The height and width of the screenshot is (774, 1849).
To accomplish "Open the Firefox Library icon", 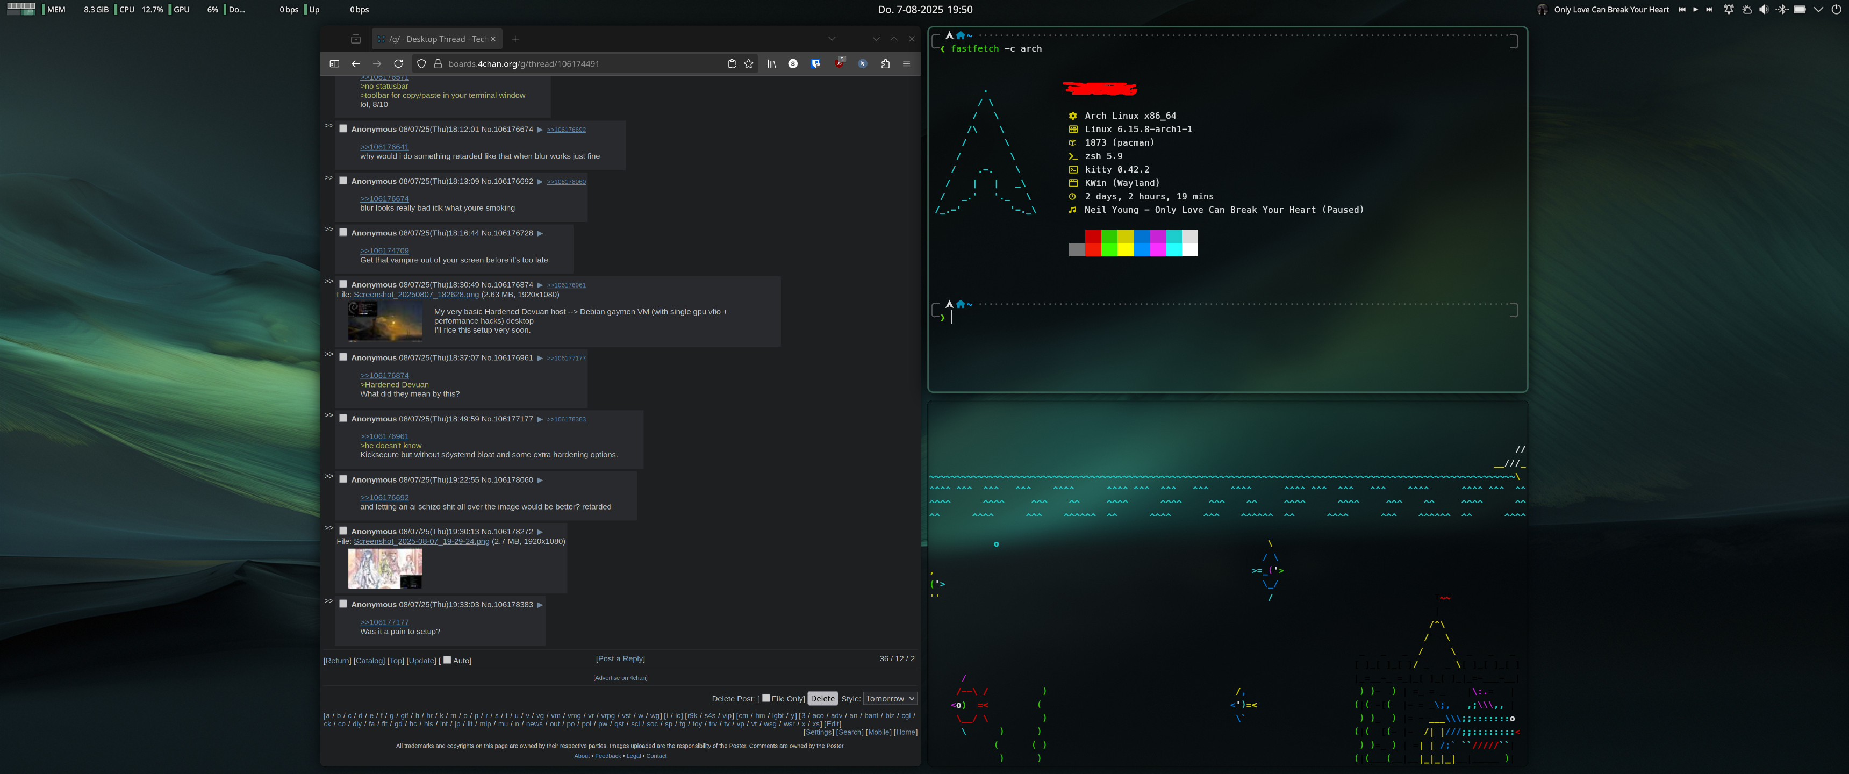I will point(772,64).
